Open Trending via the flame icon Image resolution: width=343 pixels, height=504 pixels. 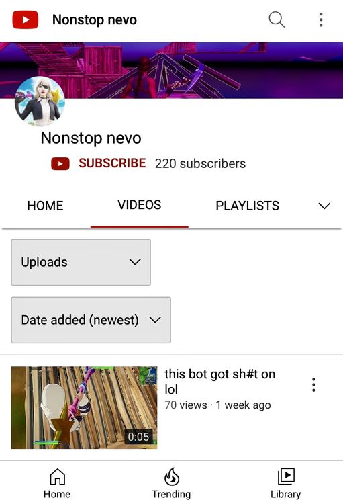click(171, 483)
